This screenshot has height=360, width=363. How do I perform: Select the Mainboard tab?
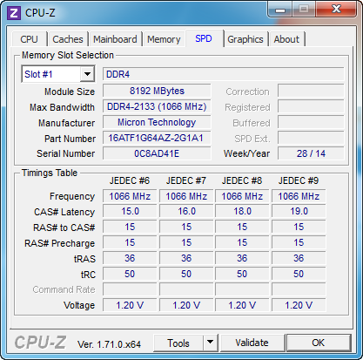115,39
